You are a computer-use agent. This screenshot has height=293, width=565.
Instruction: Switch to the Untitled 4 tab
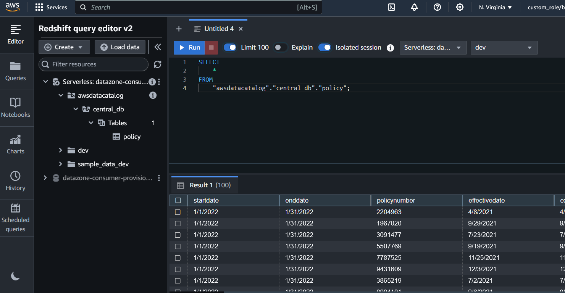click(x=218, y=29)
